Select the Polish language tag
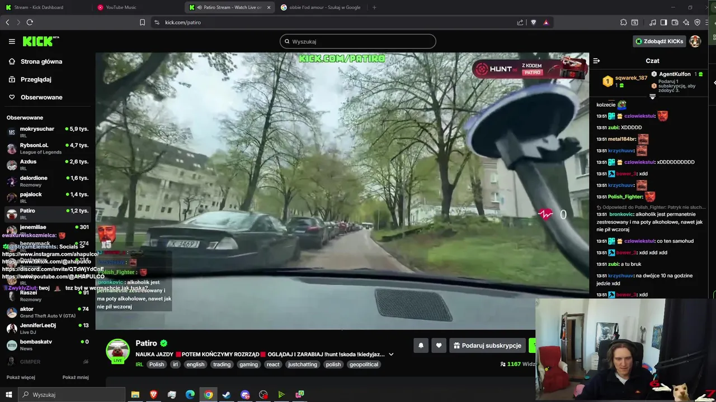Screen dimensions: 716x402 click(157, 365)
